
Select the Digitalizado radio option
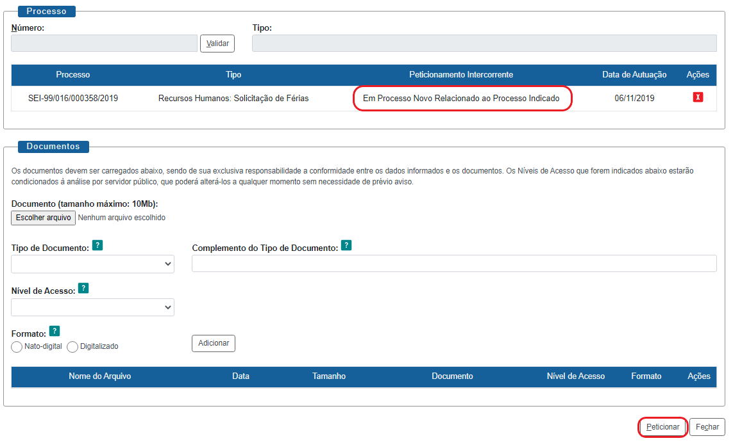tap(72, 346)
